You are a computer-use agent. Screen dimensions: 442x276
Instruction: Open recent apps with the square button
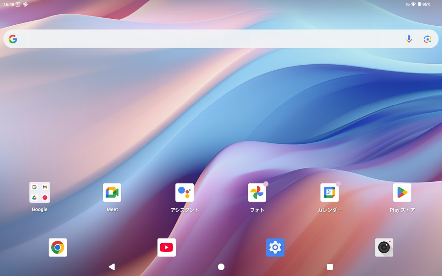330,266
